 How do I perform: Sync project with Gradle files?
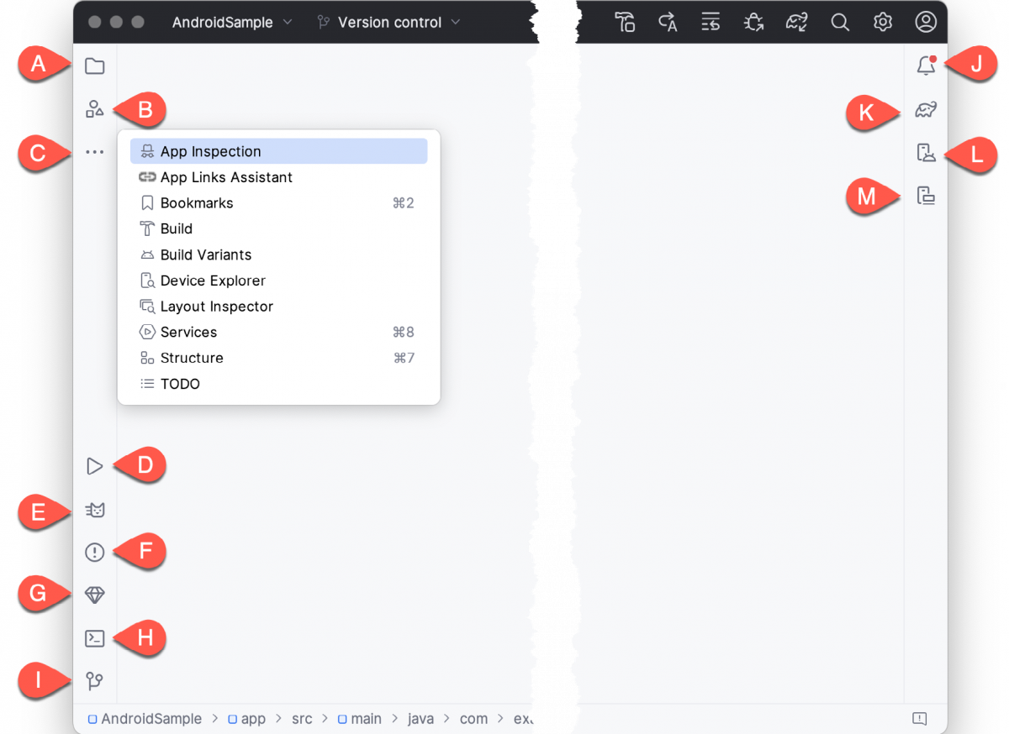coord(796,22)
